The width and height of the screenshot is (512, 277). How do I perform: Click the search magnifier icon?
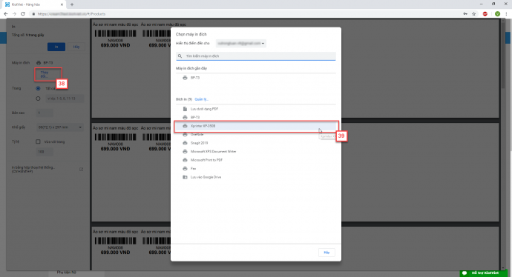click(180, 56)
